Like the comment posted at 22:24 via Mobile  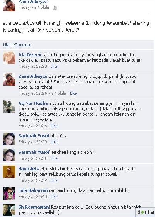[x=73, y=93]
